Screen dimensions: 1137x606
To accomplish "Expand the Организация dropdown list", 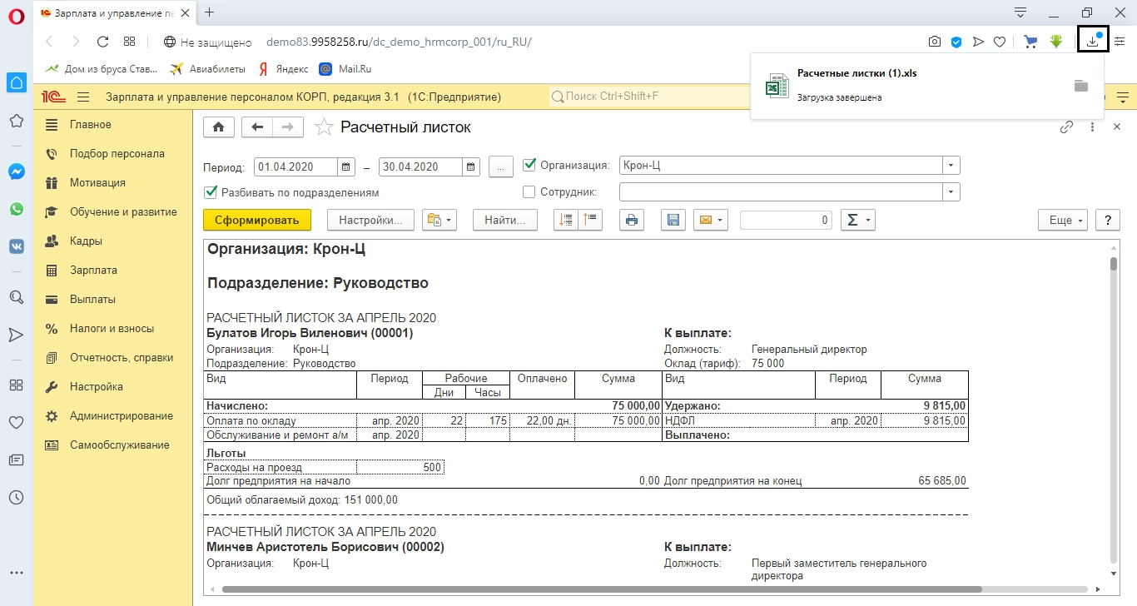I will [x=951, y=166].
